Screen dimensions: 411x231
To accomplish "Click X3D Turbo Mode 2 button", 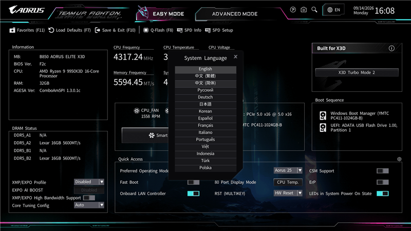I will 357,72.
